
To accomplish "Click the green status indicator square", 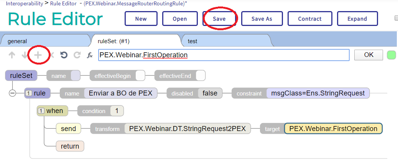I will click(391, 55).
